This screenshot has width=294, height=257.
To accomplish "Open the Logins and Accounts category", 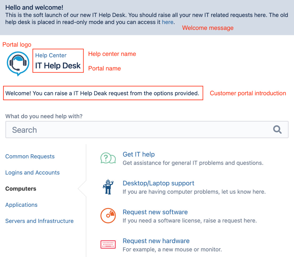I will coord(33,173).
